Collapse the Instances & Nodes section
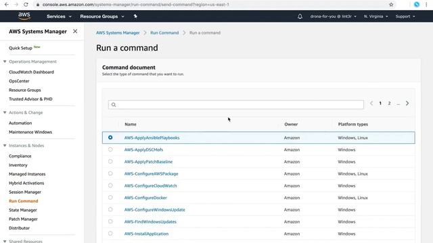 coord(5,146)
